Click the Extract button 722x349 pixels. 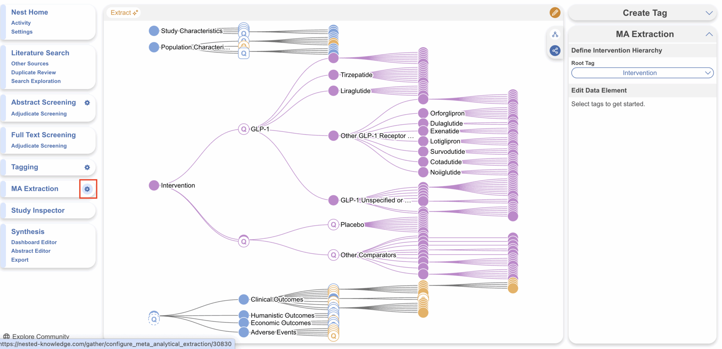click(123, 13)
